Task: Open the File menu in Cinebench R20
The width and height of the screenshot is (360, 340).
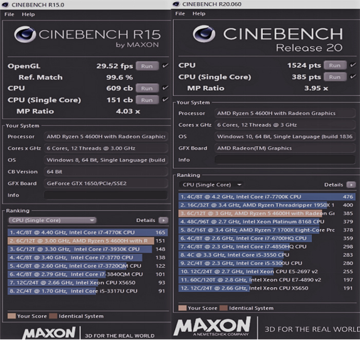Action: pos(180,13)
